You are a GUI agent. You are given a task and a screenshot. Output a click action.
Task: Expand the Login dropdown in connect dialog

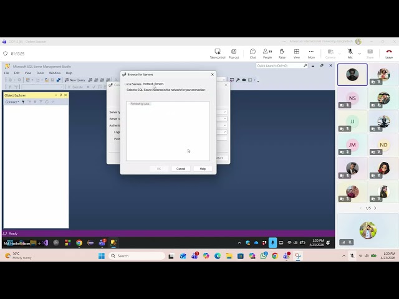pos(224,132)
